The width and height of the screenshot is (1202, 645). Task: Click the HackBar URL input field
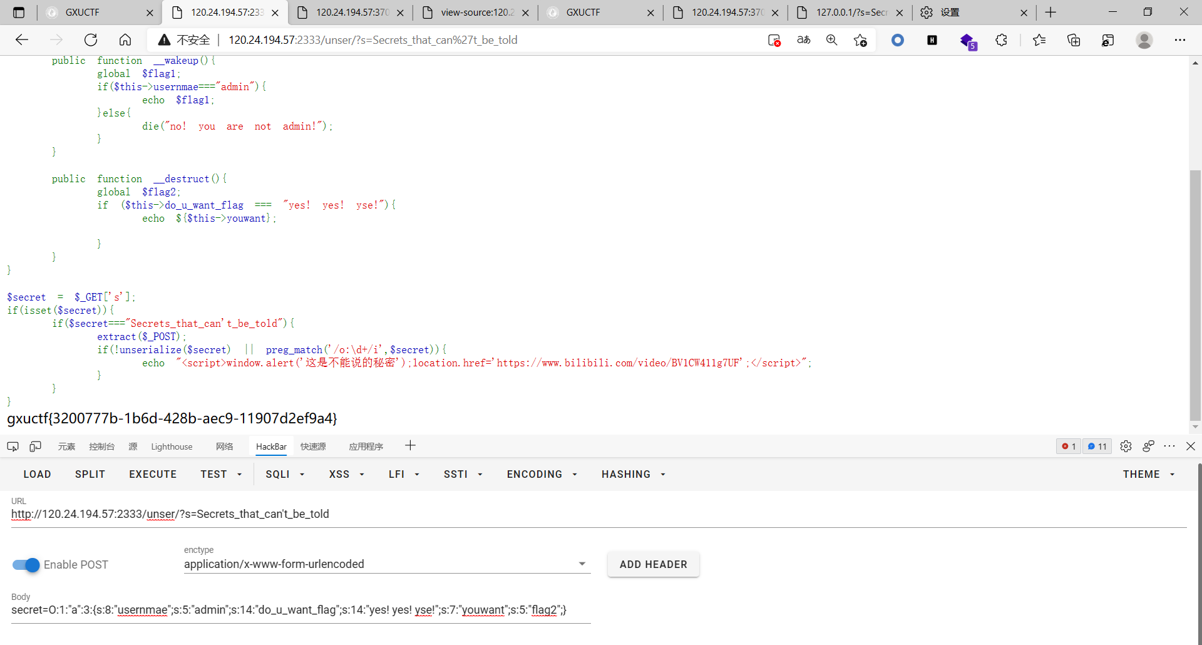[598, 514]
